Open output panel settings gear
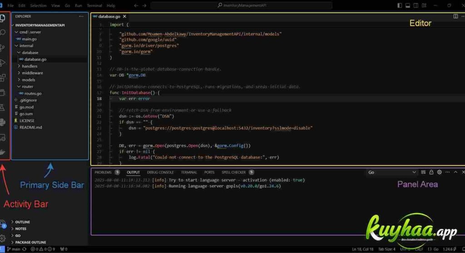Screen dimensions: 465x253 pyautogui.click(x=439, y=172)
